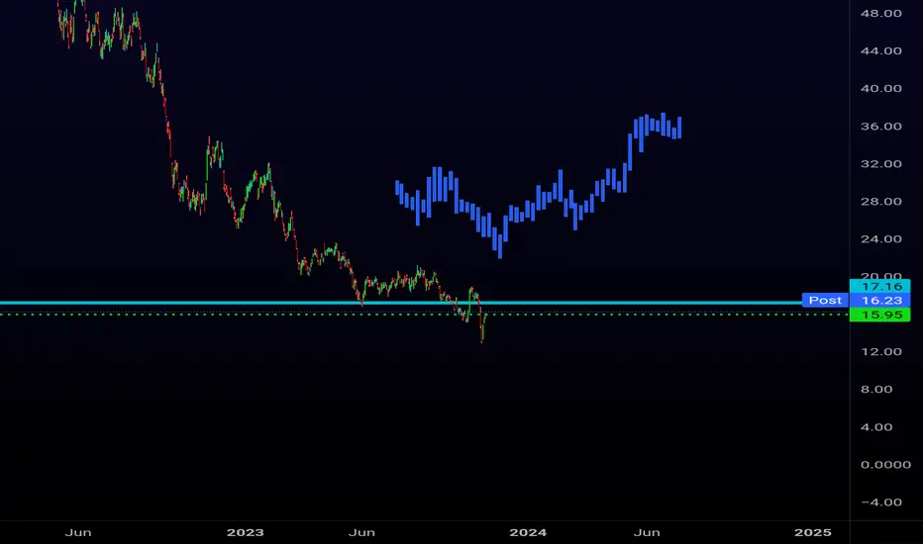Image resolution: width=923 pixels, height=544 pixels.
Task: Click the green 15.95 price label
Action: coord(880,315)
